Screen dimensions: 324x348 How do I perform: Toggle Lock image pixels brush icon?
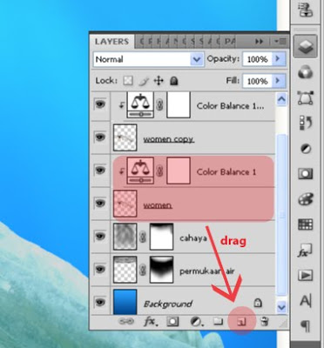(x=143, y=81)
